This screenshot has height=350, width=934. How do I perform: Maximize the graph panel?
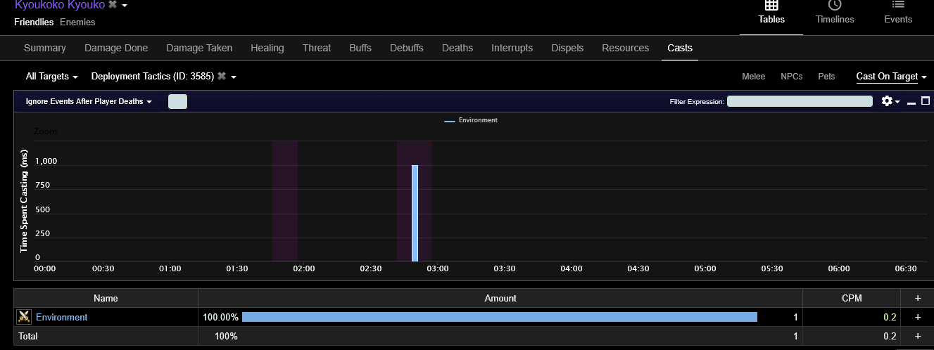click(926, 101)
